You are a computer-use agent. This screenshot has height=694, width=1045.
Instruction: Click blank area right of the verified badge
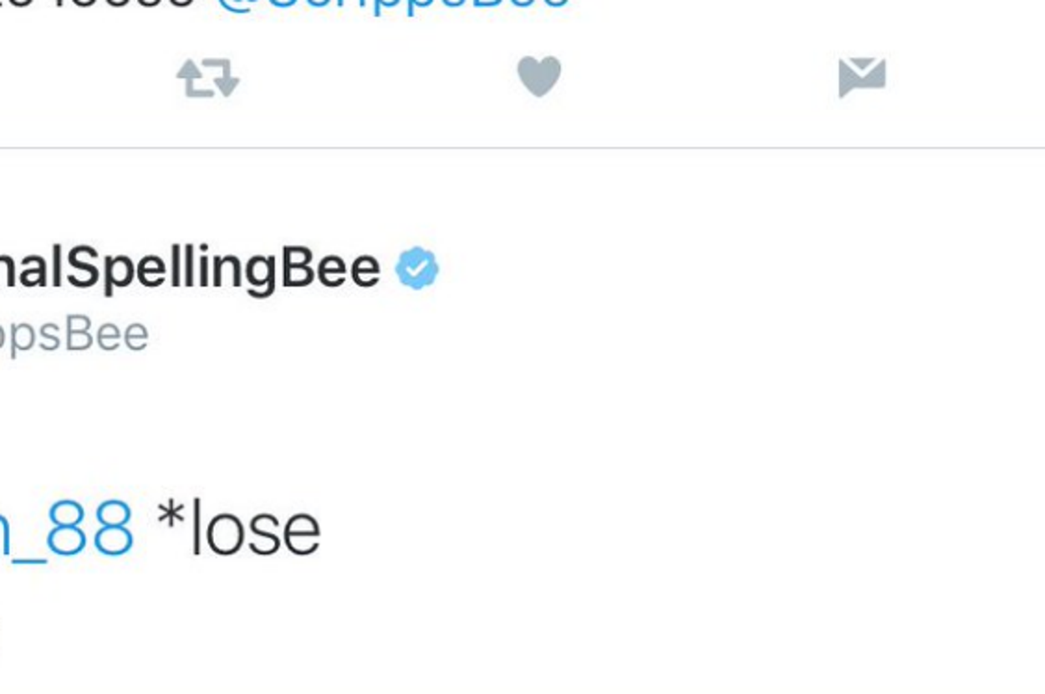[669, 269]
